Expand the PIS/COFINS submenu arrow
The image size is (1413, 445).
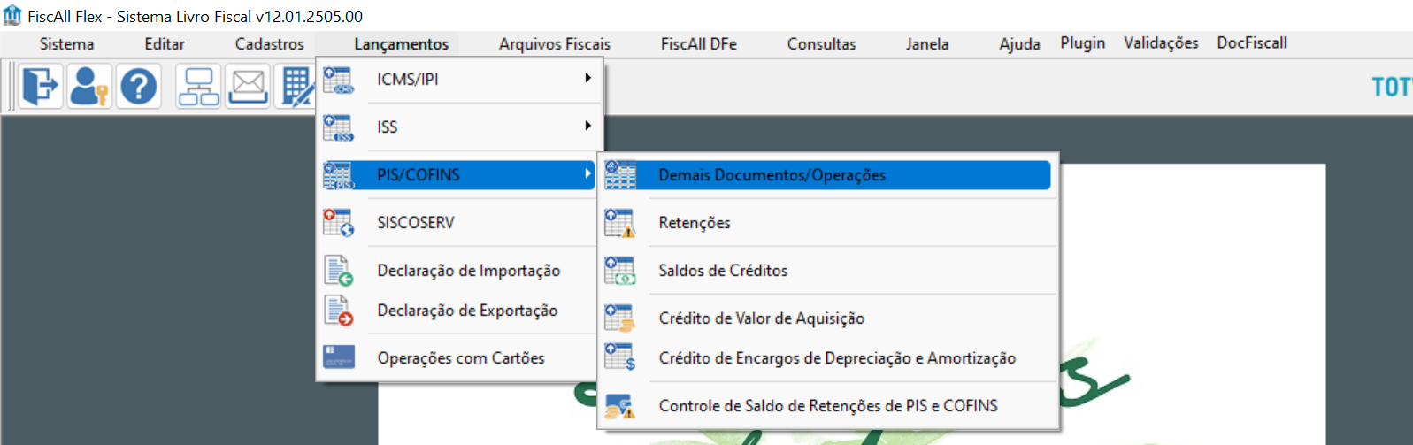(x=587, y=174)
